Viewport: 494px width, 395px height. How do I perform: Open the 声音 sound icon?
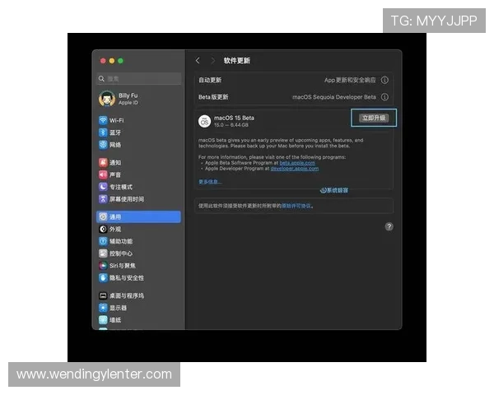point(103,174)
